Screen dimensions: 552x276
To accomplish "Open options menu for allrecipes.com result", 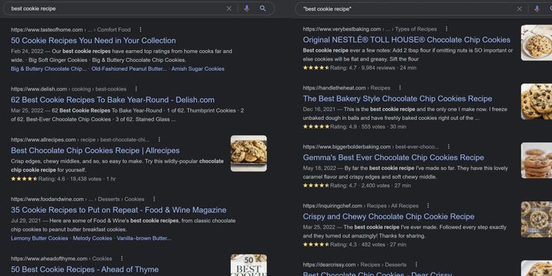I will click(159, 139).
